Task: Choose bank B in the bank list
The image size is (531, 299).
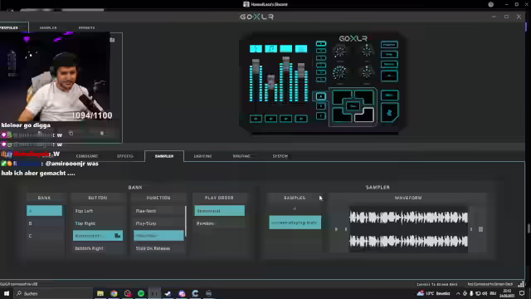Action: point(44,223)
